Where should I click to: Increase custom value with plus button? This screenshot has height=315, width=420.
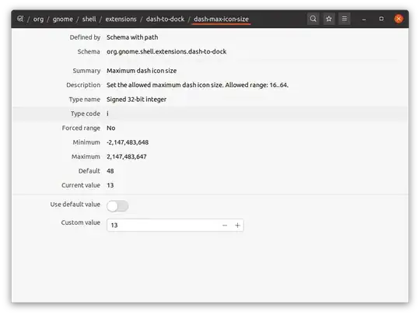[x=237, y=226]
